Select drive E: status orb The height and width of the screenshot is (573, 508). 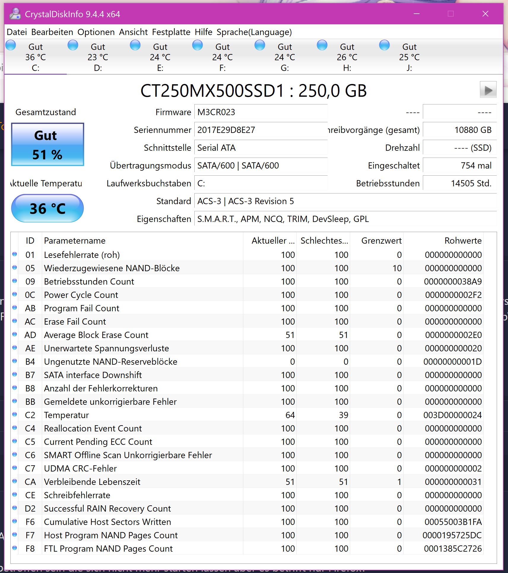point(135,45)
